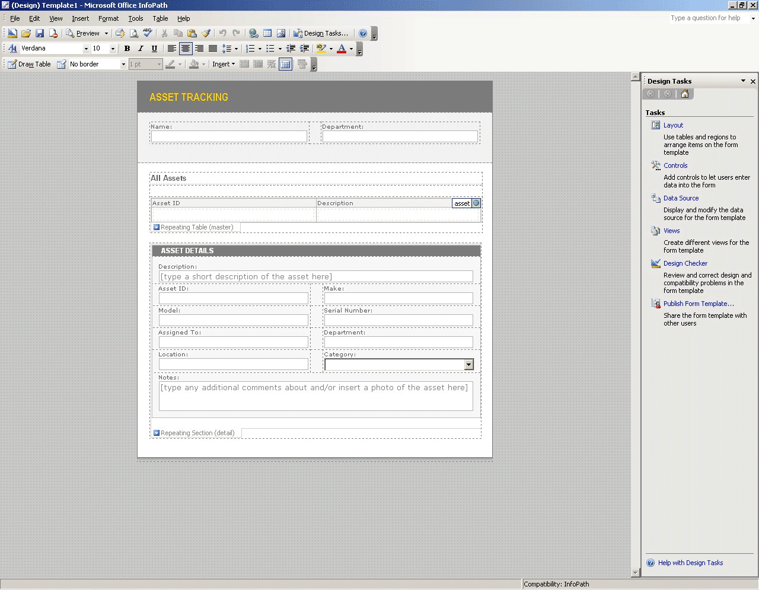Open the Data Source task link

(x=681, y=198)
